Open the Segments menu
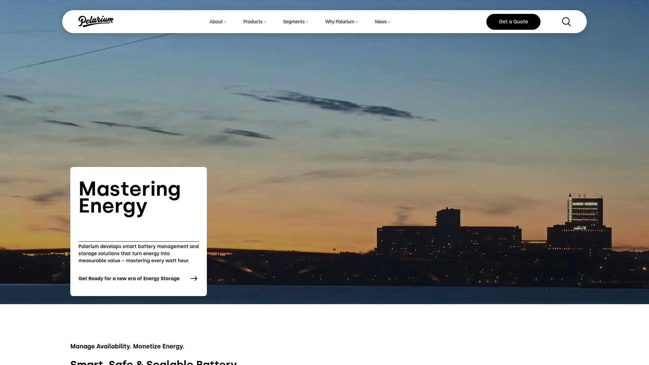This screenshot has width=649, height=365. 294,22
